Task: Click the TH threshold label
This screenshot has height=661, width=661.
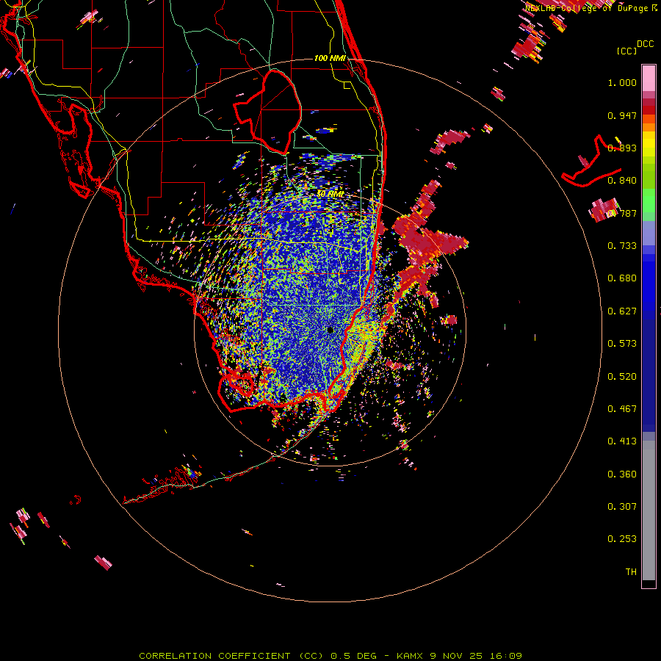Action: point(631,572)
